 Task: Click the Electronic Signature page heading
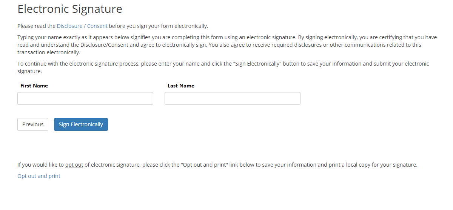click(x=70, y=9)
